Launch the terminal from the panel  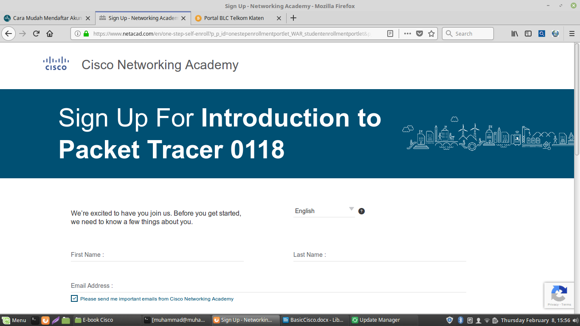(x=35, y=320)
